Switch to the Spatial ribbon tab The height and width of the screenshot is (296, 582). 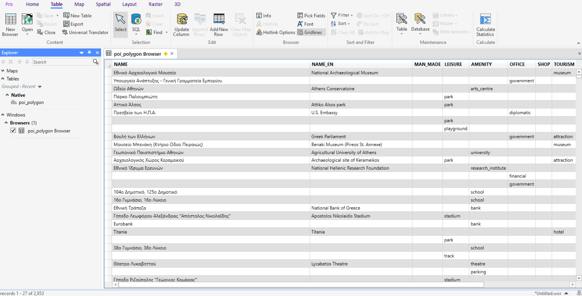coord(103,4)
